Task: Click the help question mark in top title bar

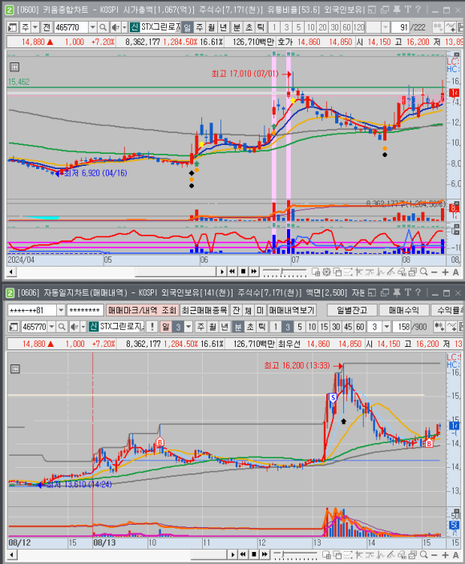Action: [418, 10]
